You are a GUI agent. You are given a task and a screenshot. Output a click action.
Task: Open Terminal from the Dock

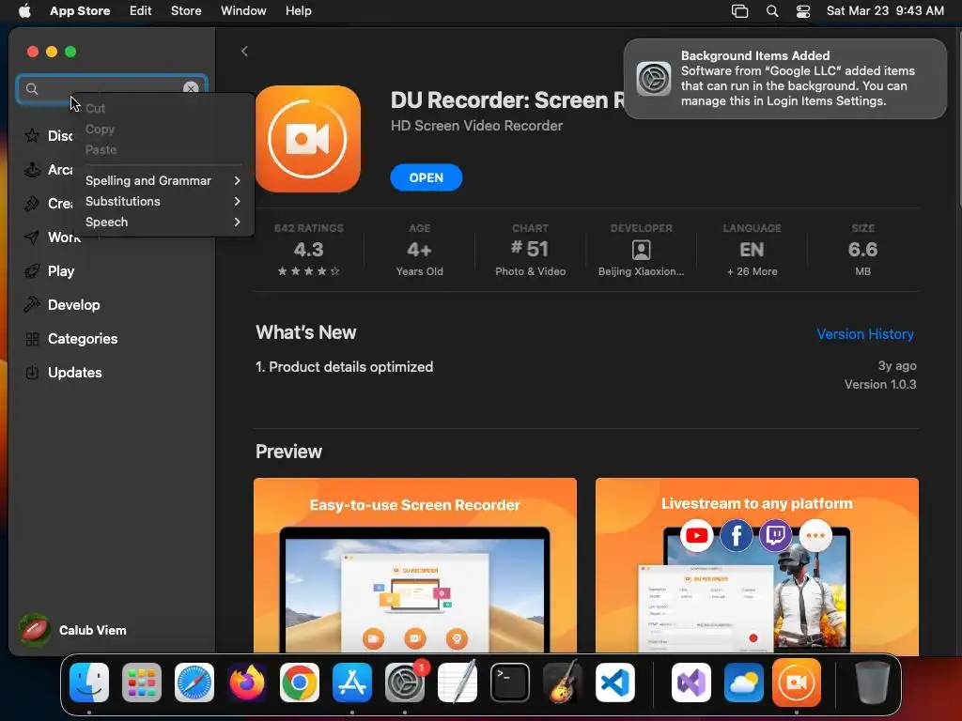click(x=510, y=683)
